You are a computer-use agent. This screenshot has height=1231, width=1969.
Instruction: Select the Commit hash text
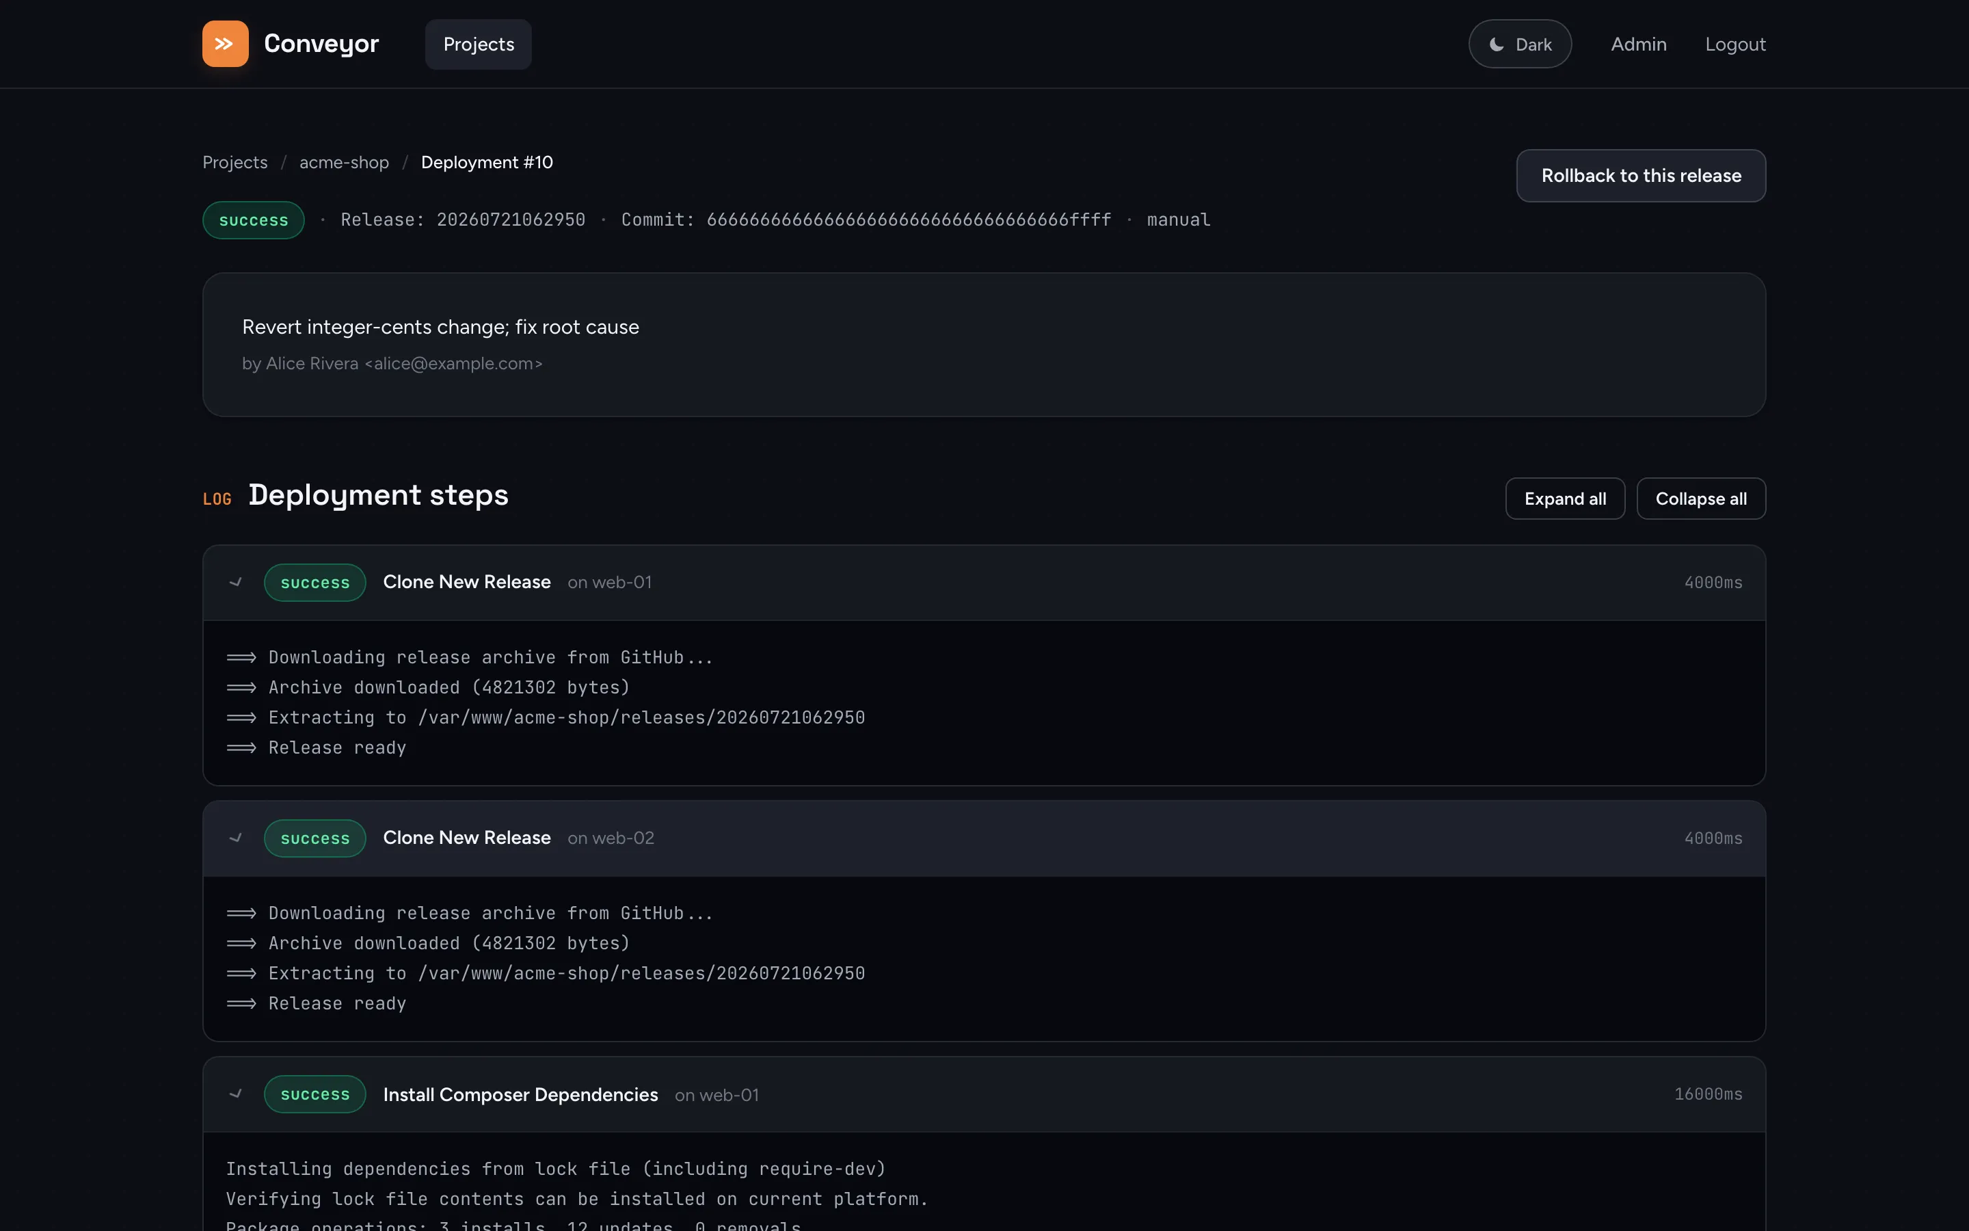click(x=866, y=220)
